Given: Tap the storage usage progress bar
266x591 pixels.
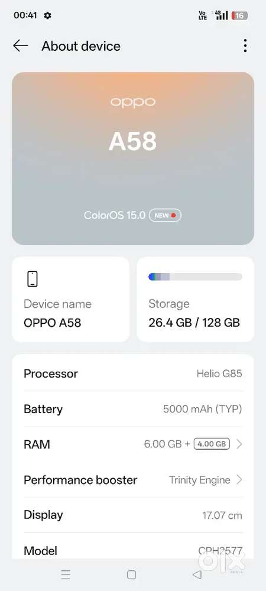Looking at the screenshot, I should pyautogui.click(x=195, y=277).
